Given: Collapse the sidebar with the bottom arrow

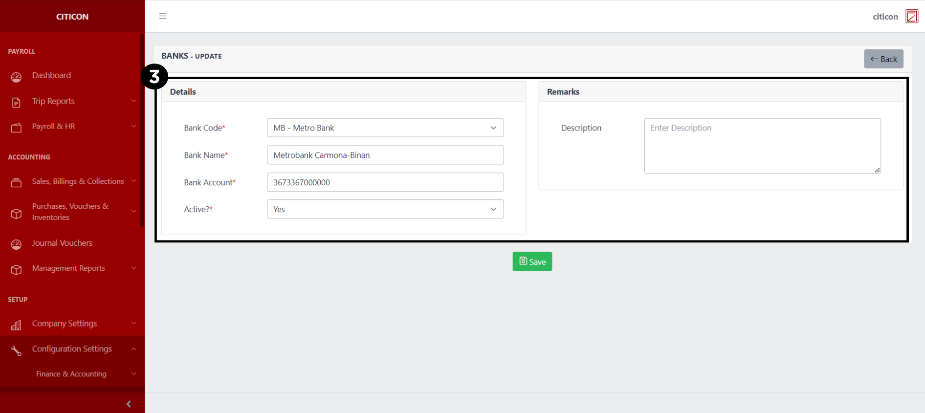Looking at the screenshot, I should pyautogui.click(x=129, y=404).
